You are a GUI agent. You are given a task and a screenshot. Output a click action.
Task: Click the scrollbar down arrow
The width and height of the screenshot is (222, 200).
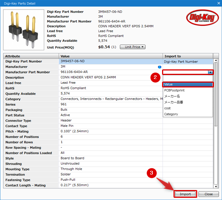(x=216, y=187)
